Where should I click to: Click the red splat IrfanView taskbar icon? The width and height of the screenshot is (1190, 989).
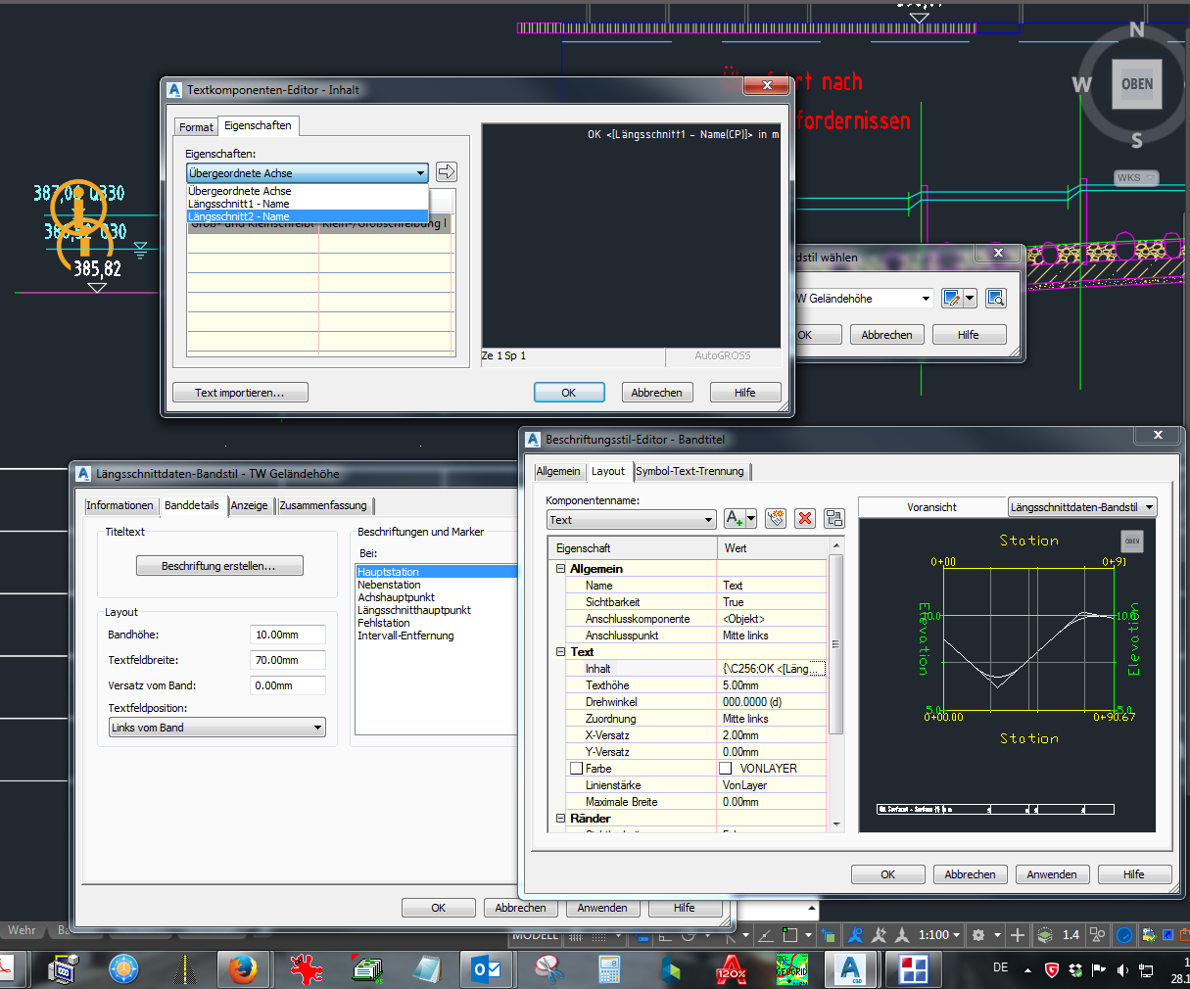pyautogui.click(x=306, y=969)
